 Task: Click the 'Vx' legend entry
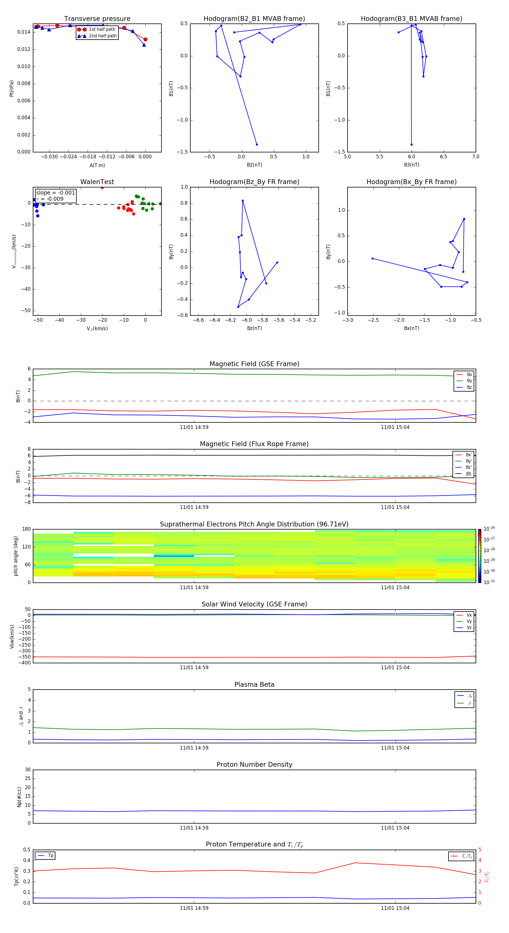point(464,615)
